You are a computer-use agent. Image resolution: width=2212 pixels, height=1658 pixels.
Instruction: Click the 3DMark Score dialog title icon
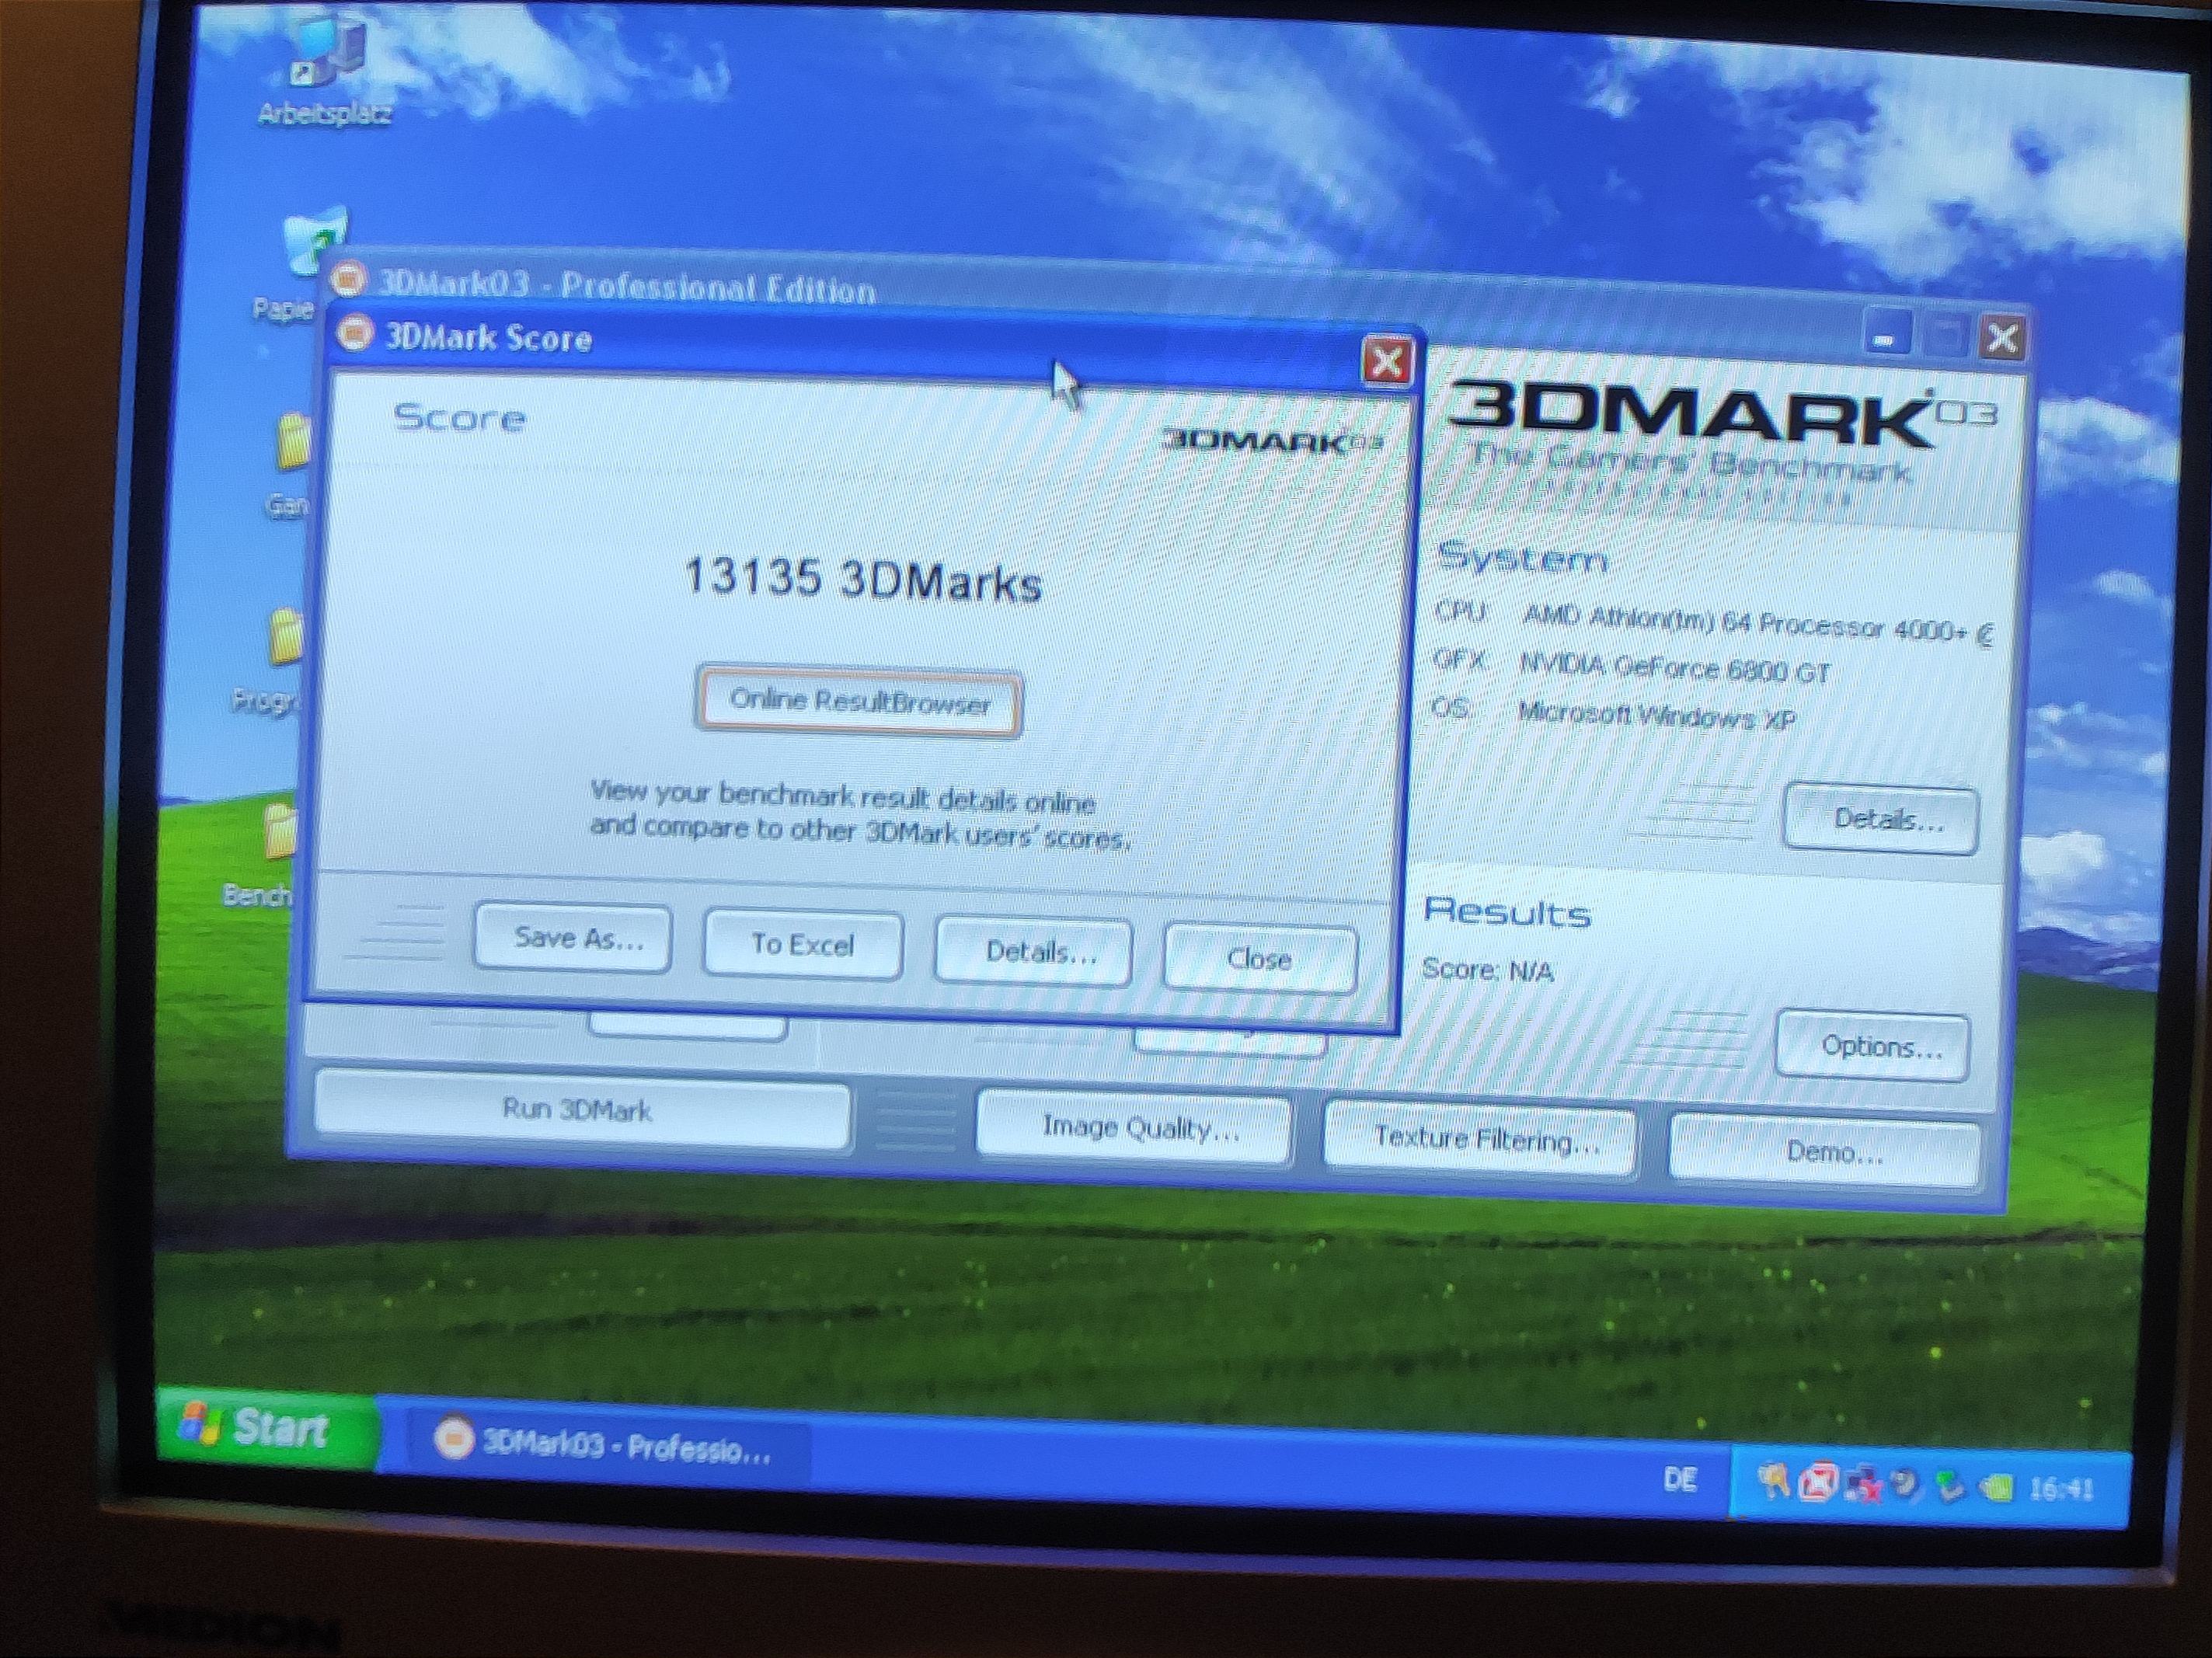pyautogui.click(x=355, y=332)
